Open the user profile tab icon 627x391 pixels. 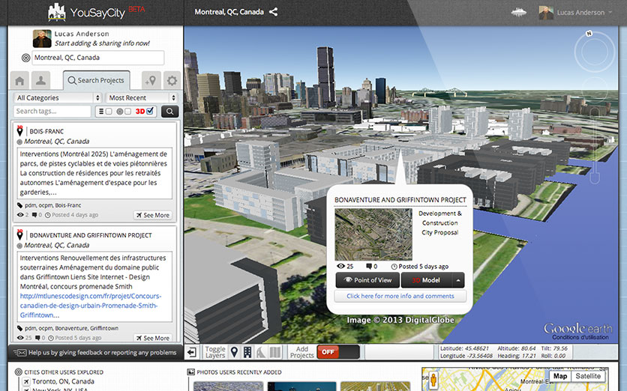[40, 81]
